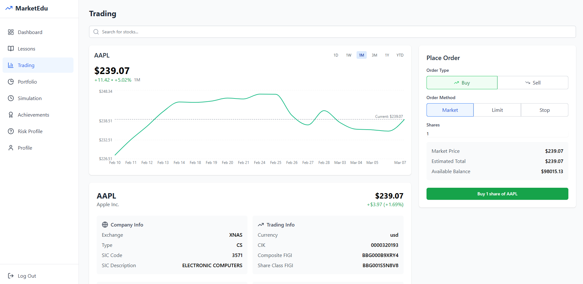Click the Buy 1 share of AAPL button
The height and width of the screenshot is (284, 583).
(x=497, y=194)
